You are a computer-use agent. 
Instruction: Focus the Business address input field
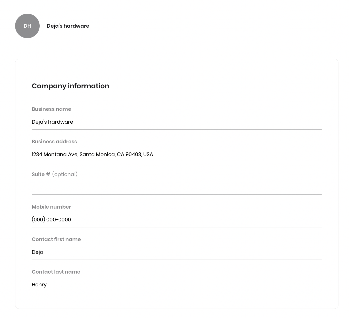(x=177, y=154)
